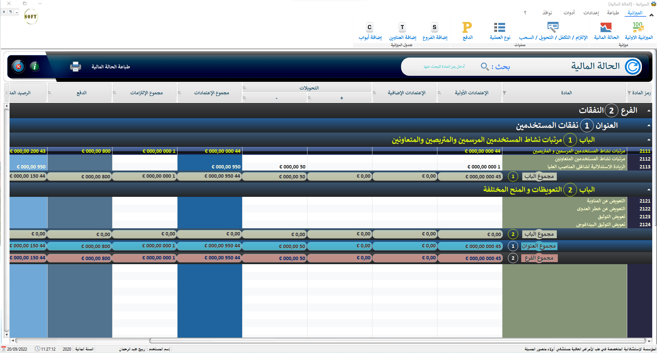Click the horizontal scrollbar at grid bottom
The width and height of the screenshot is (657, 353).
tap(328, 340)
